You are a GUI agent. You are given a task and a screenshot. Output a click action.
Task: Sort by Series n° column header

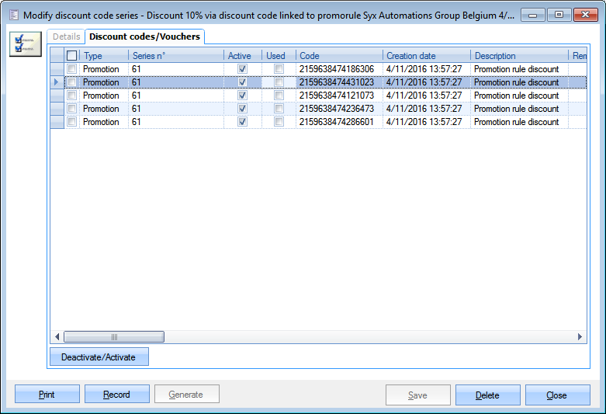175,56
